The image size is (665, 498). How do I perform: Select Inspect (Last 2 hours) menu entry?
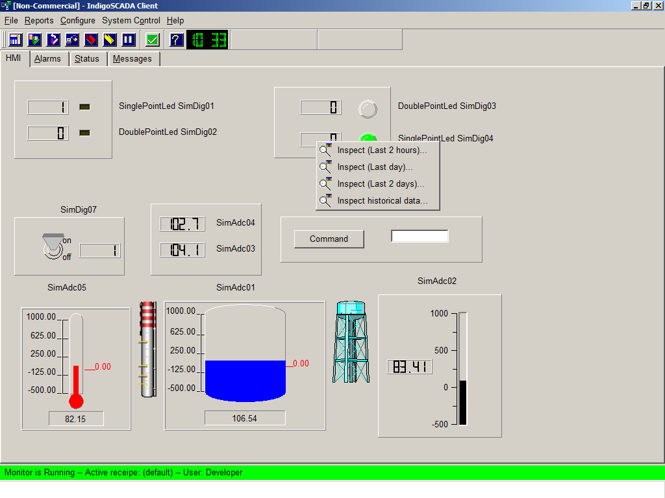(x=382, y=150)
